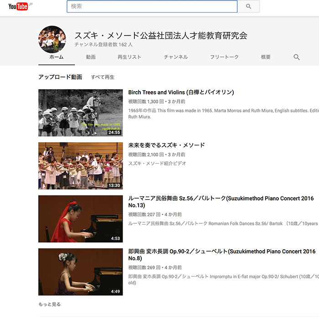Click the 4:53 duration badge

115,238
